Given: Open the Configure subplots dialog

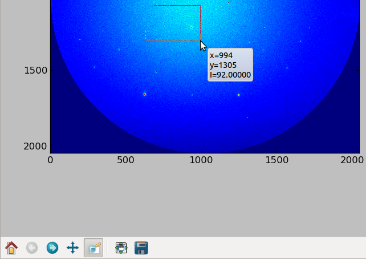Looking at the screenshot, I should tap(121, 248).
